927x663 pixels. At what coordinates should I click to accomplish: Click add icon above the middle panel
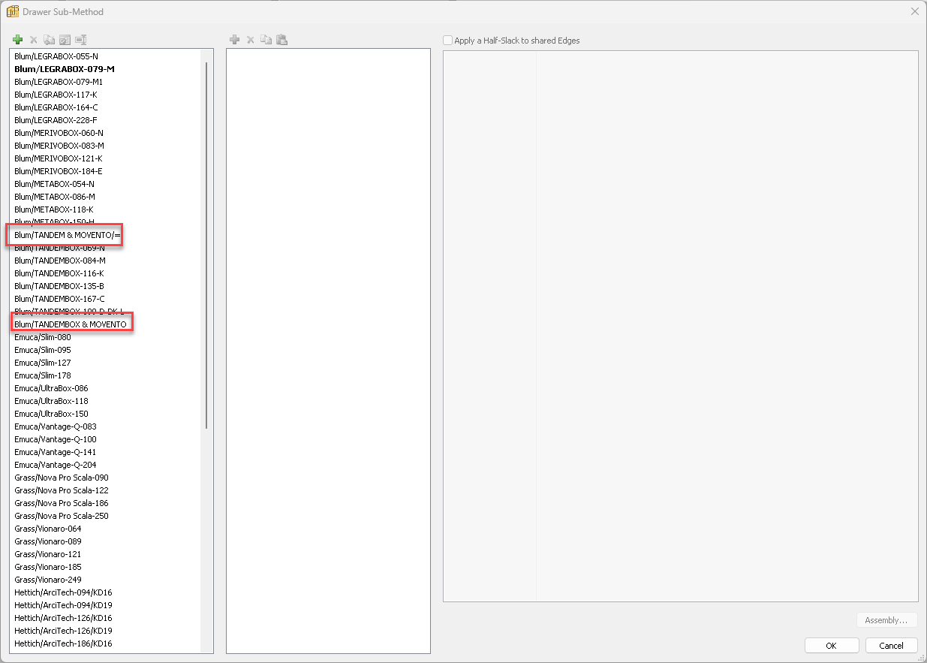pyautogui.click(x=234, y=40)
